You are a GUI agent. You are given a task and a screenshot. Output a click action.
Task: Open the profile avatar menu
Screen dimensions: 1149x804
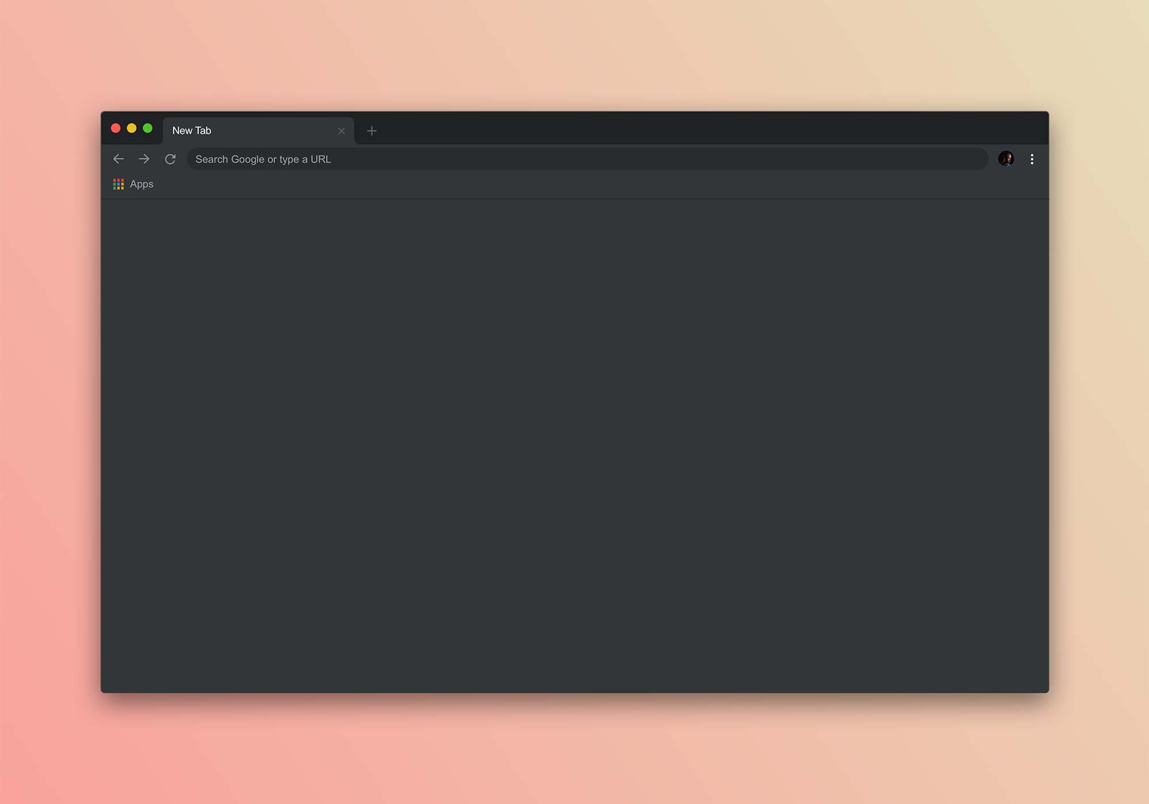(1006, 159)
